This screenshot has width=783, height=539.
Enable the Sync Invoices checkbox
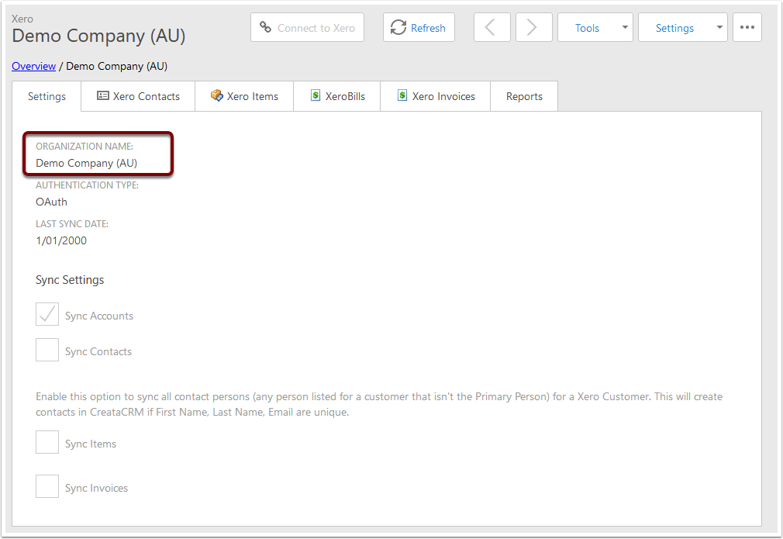pyautogui.click(x=47, y=486)
